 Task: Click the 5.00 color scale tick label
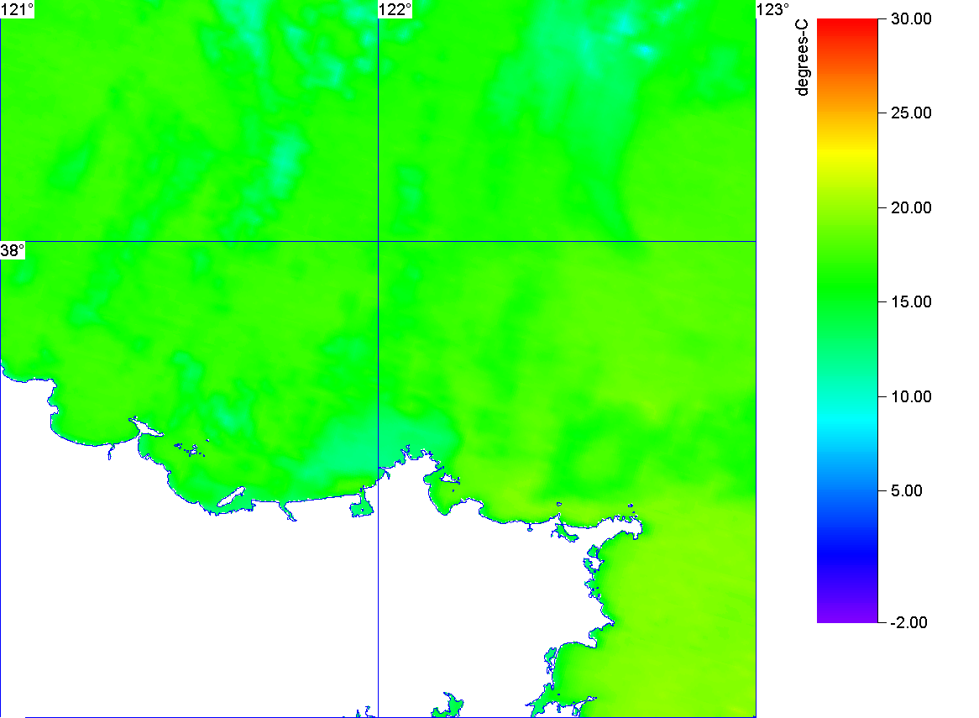click(907, 490)
